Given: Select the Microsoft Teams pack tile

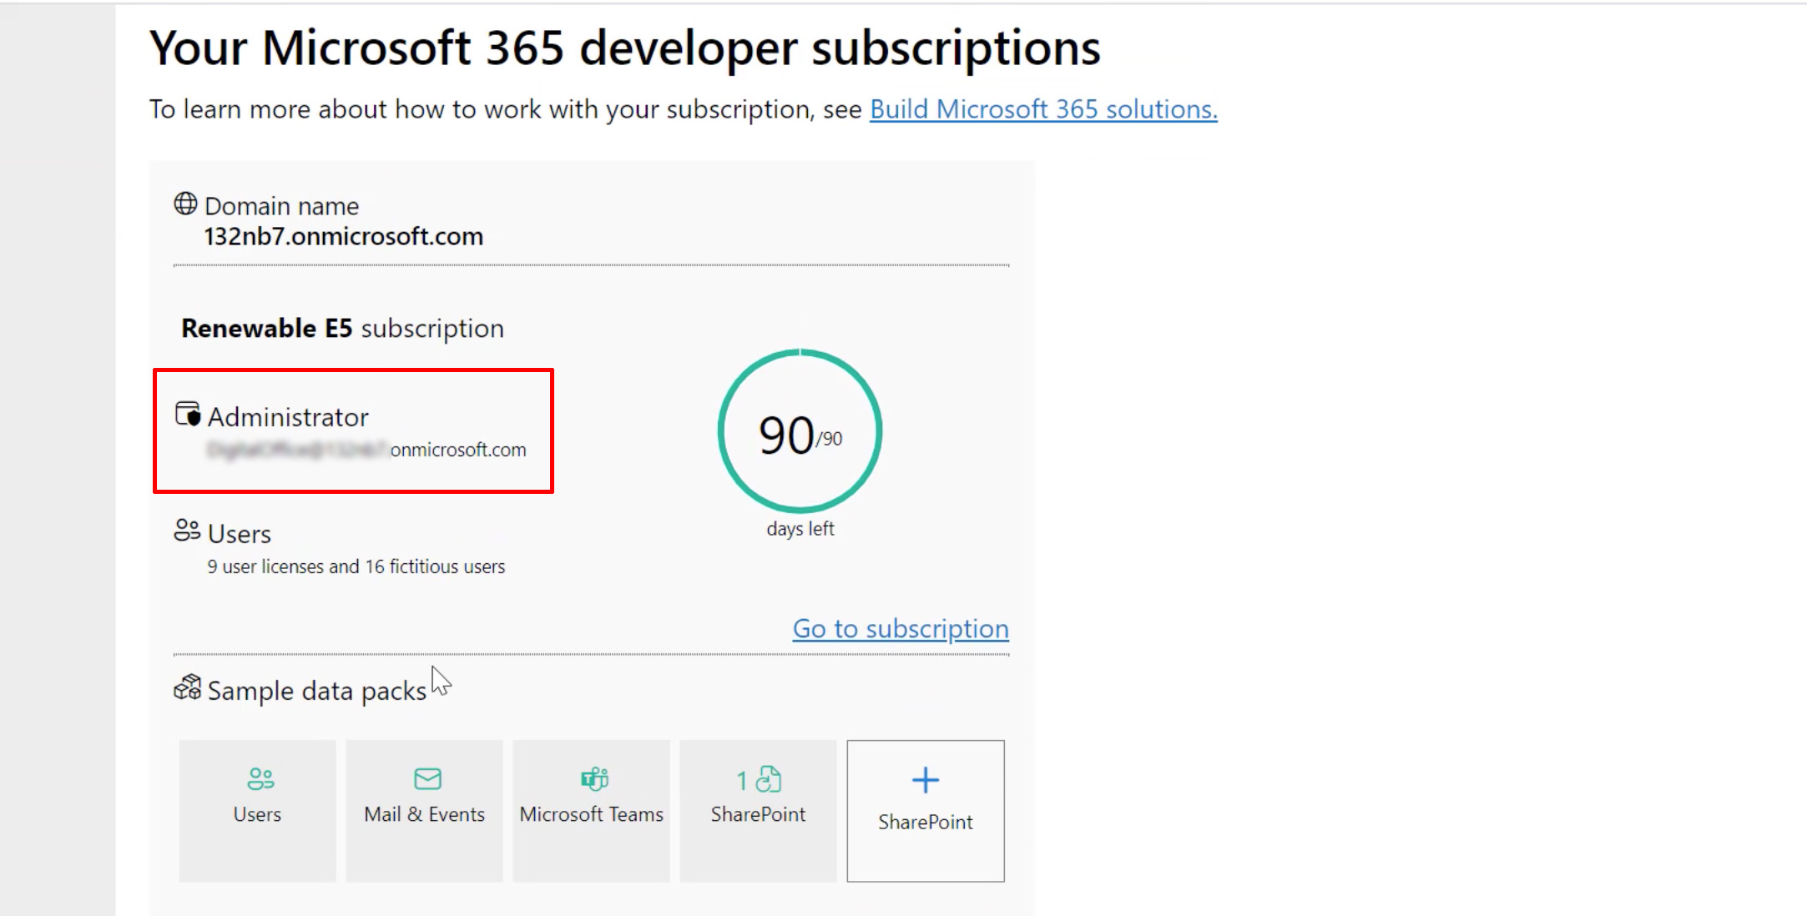Looking at the screenshot, I should (x=591, y=811).
